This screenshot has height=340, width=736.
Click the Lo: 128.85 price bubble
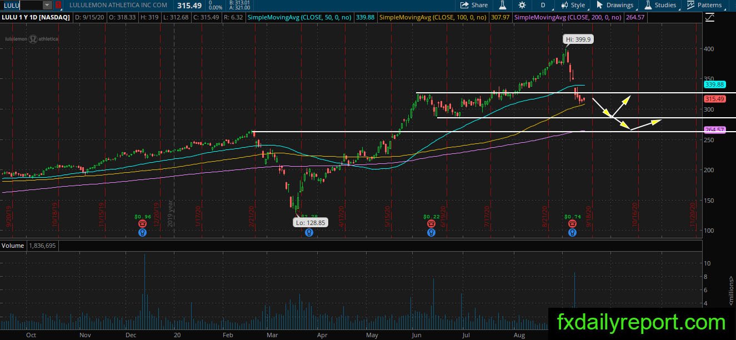coord(311,222)
